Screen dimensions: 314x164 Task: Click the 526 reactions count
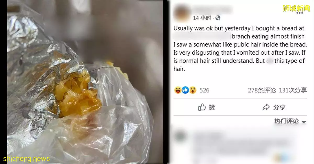[204, 90]
